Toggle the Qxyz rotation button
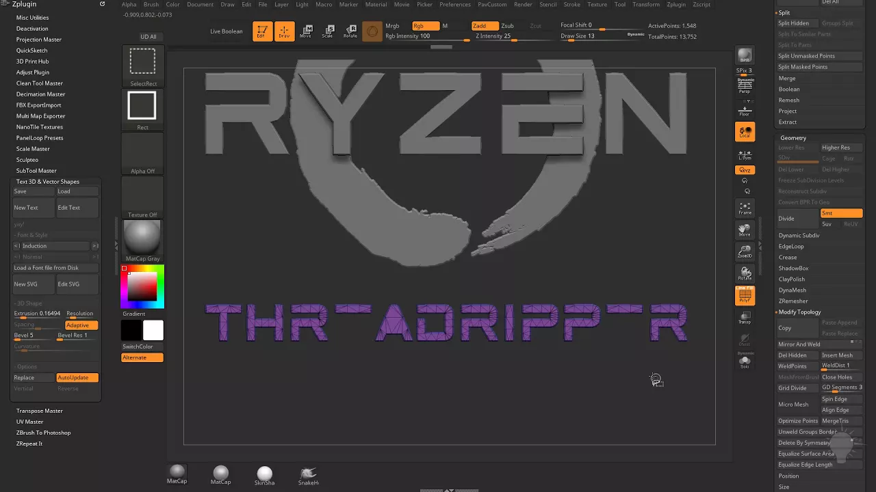Image resolution: width=876 pixels, height=492 pixels. tap(745, 170)
